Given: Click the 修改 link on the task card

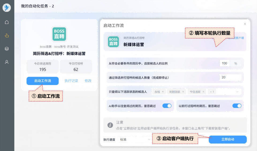Looking at the screenshot, I should click(88, 81).
